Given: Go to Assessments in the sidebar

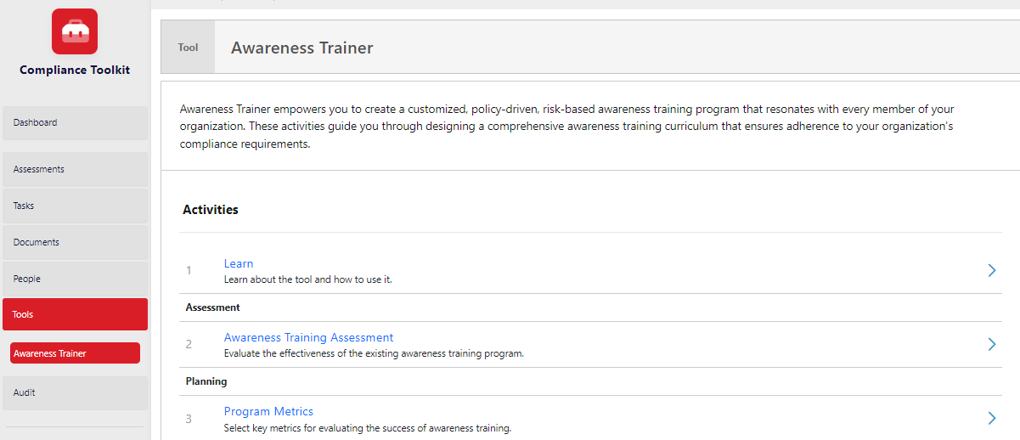Looking at the screenshot, I should pos(75,169).
